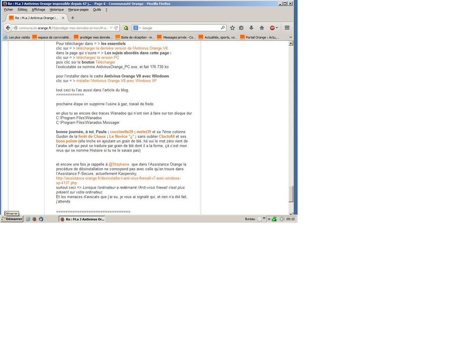Open the Google search engine selector

tap(137, 28)
